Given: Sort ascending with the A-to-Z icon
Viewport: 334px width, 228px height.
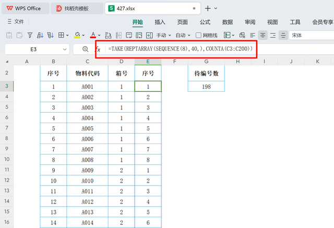Looking at the screenshot, I should pos(40,35).
